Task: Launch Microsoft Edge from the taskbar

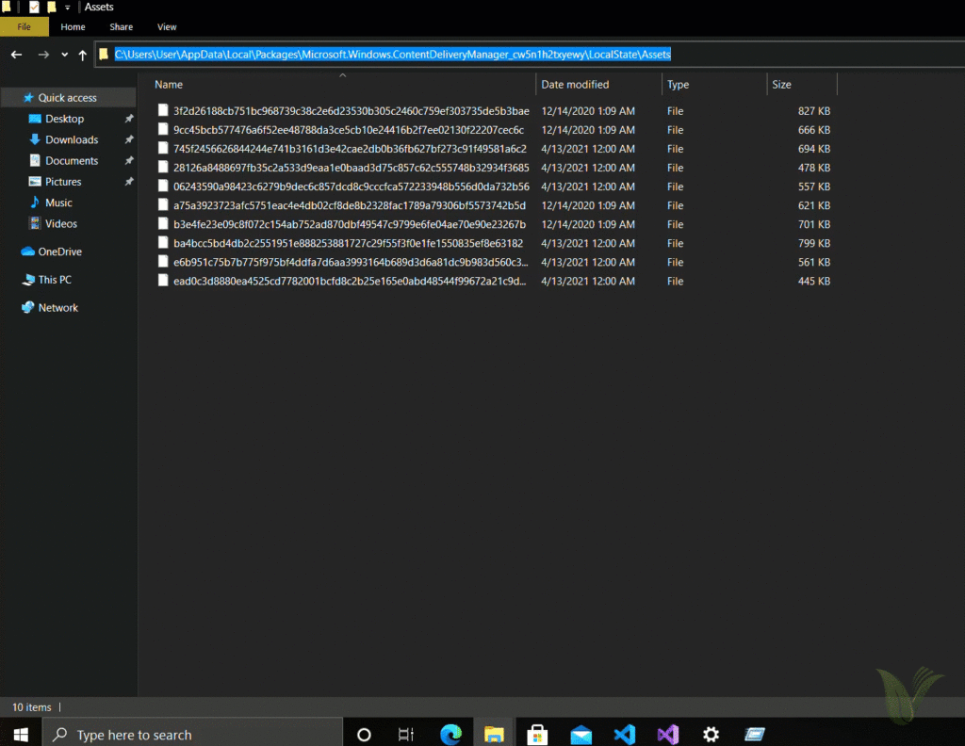Action: click(450, 735)
